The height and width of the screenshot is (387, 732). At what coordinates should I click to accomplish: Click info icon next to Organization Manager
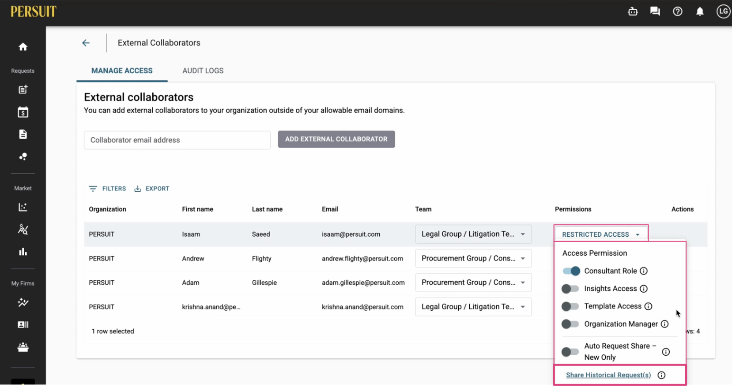tap(664, 324)
